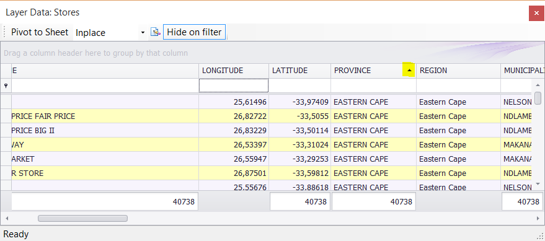Viewport: 545px width, 241px height.
Task: Select longitude value 26,53397
Action: 234,145
